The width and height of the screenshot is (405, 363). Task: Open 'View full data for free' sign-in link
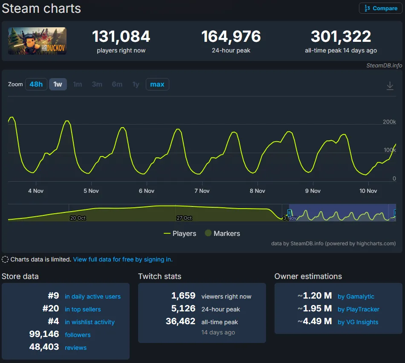point(123,259)
